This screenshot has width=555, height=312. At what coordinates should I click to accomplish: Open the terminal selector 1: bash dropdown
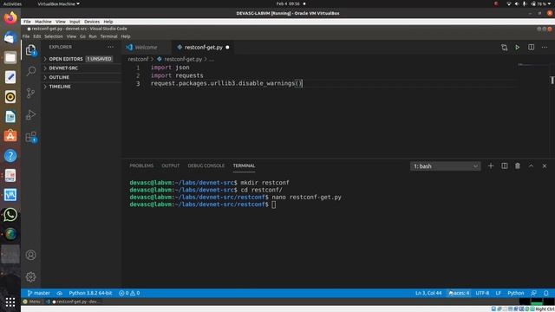pos(445,166)
